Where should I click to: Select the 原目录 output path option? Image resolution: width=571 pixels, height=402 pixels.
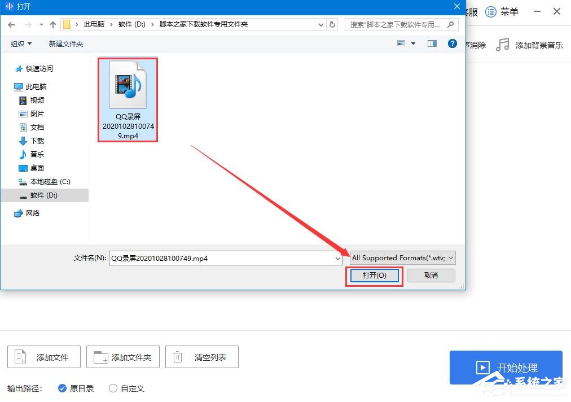pyautogui.click(x=62, y=388)
